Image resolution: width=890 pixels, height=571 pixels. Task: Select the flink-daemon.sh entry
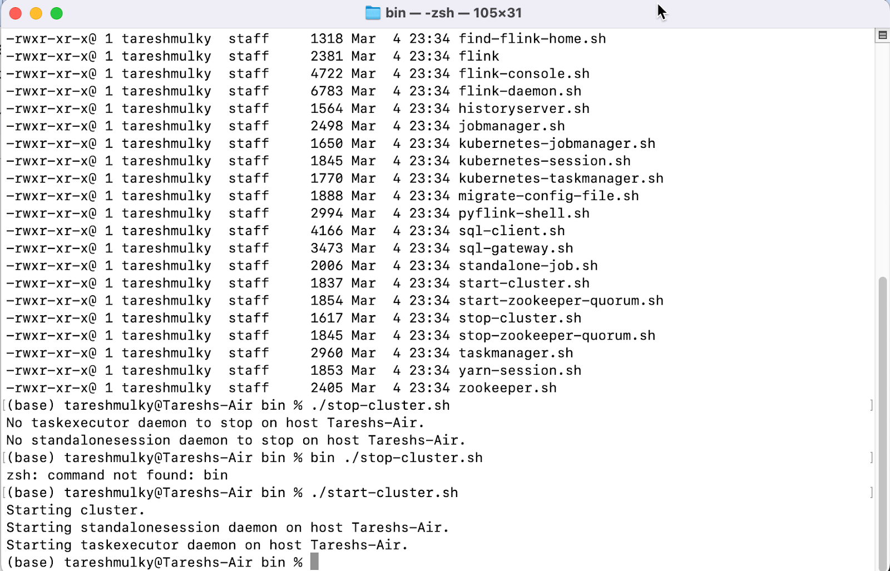[x=520, y=91]
